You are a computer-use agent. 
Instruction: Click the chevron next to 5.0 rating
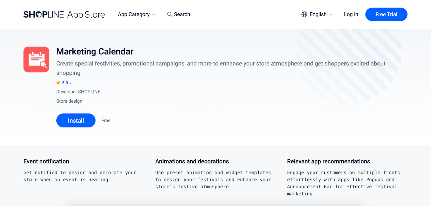coord(71,83)
